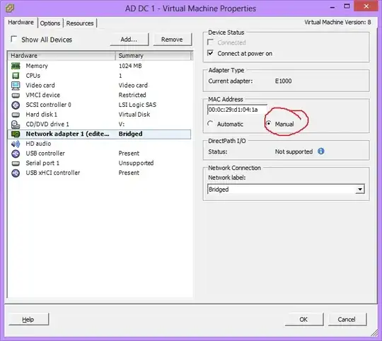This screenshot has height=341, width=382.
Task: Select the CPUs row label
Action: pos(33,76)
